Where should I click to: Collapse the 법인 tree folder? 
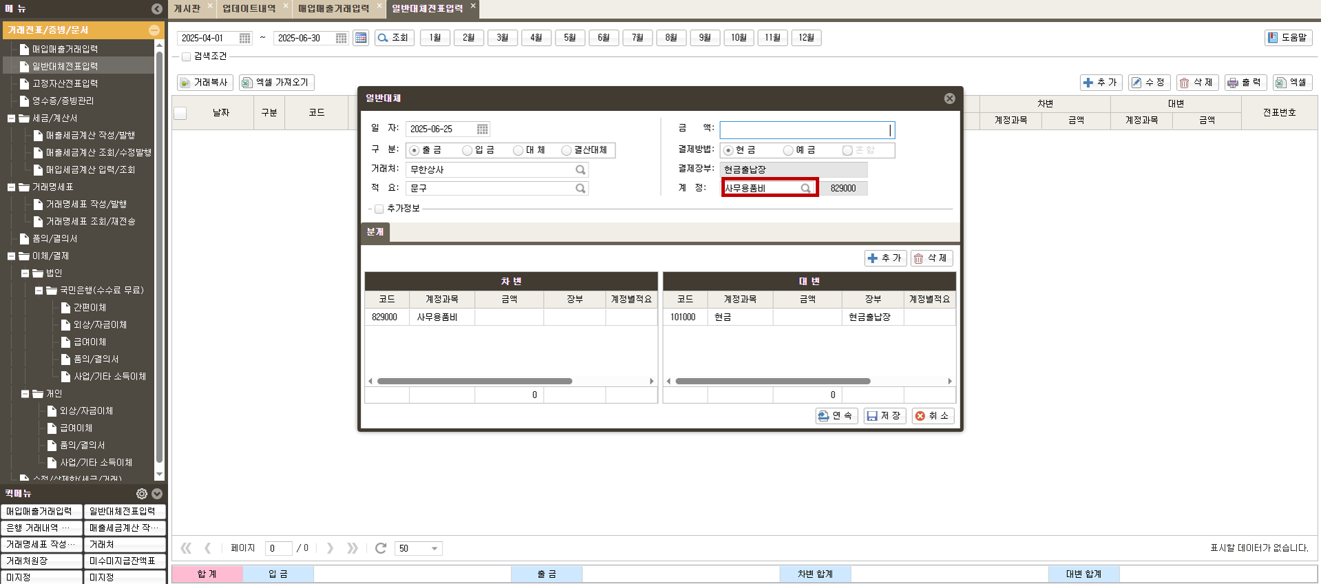point(25,273)
